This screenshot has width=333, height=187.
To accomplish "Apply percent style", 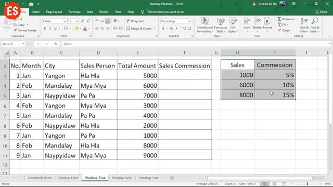I will [171, 29].
